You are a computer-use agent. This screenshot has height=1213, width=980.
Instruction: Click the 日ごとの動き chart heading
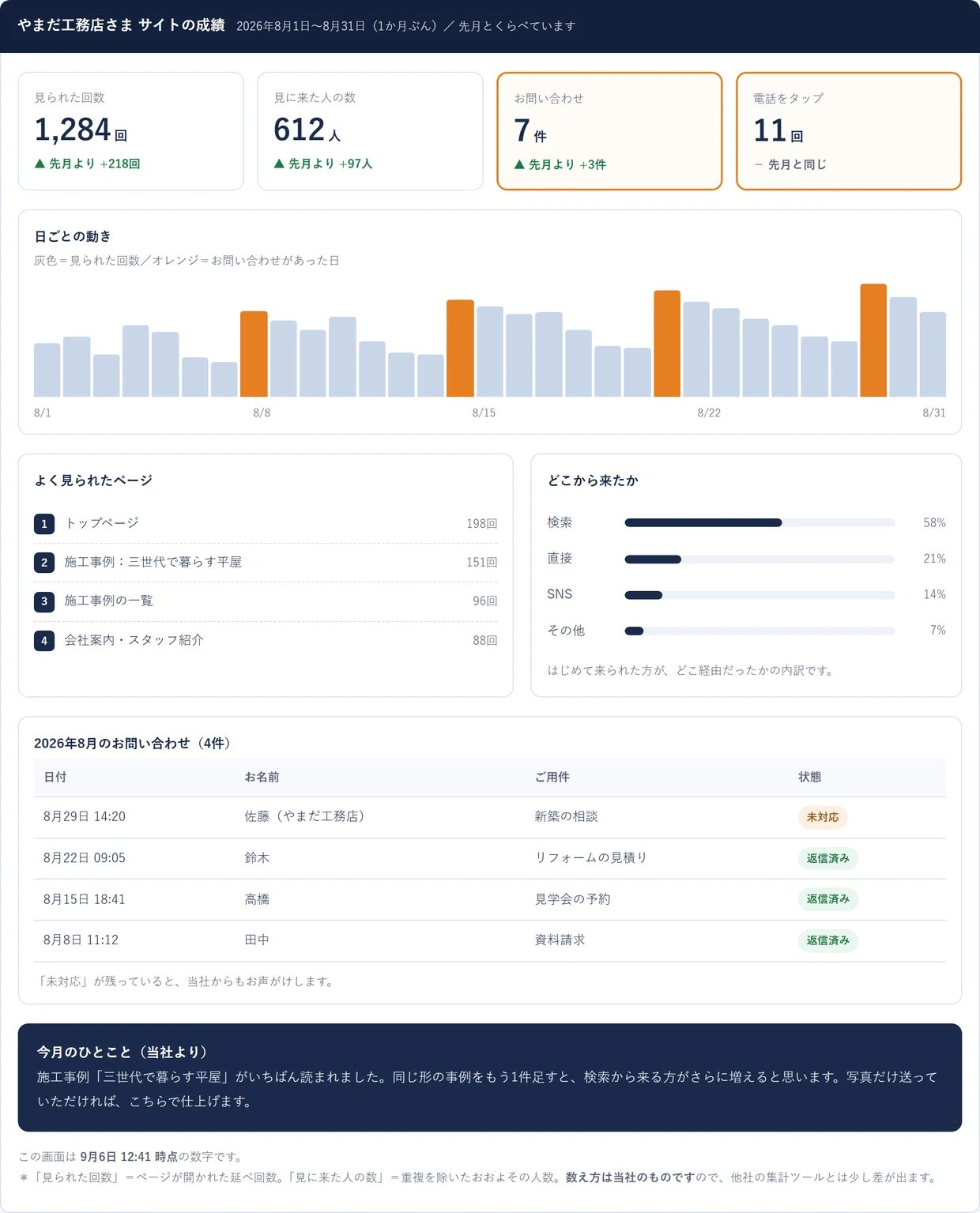click(73, 236)
